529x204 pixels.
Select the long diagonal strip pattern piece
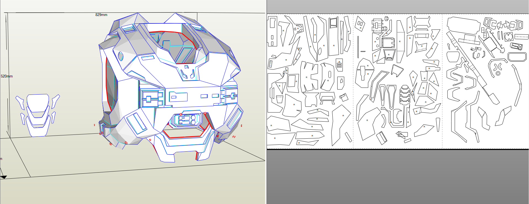coord(472,68)
